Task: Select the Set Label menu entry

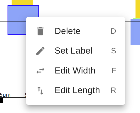Action: tap(75, 51)
